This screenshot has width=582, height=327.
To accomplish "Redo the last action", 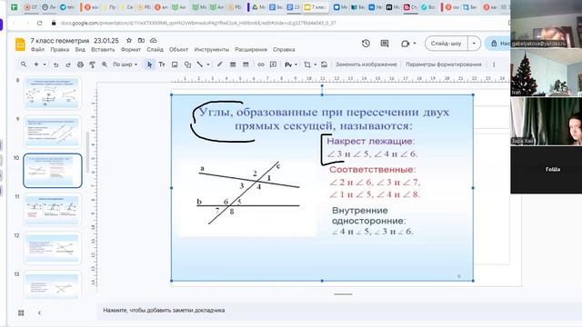I will coord(68,64).
